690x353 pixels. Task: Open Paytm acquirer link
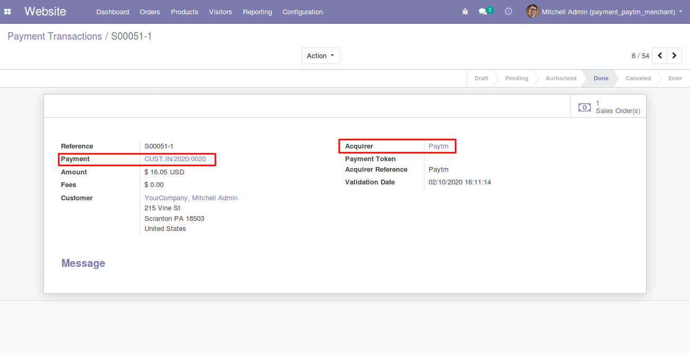pyautogui.click(x=439, y=146)
